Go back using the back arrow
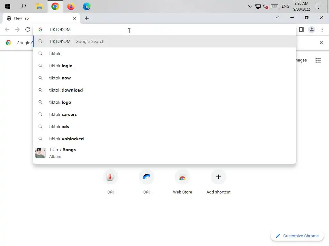This screenshot has height=246, width=329. (7, 29)
